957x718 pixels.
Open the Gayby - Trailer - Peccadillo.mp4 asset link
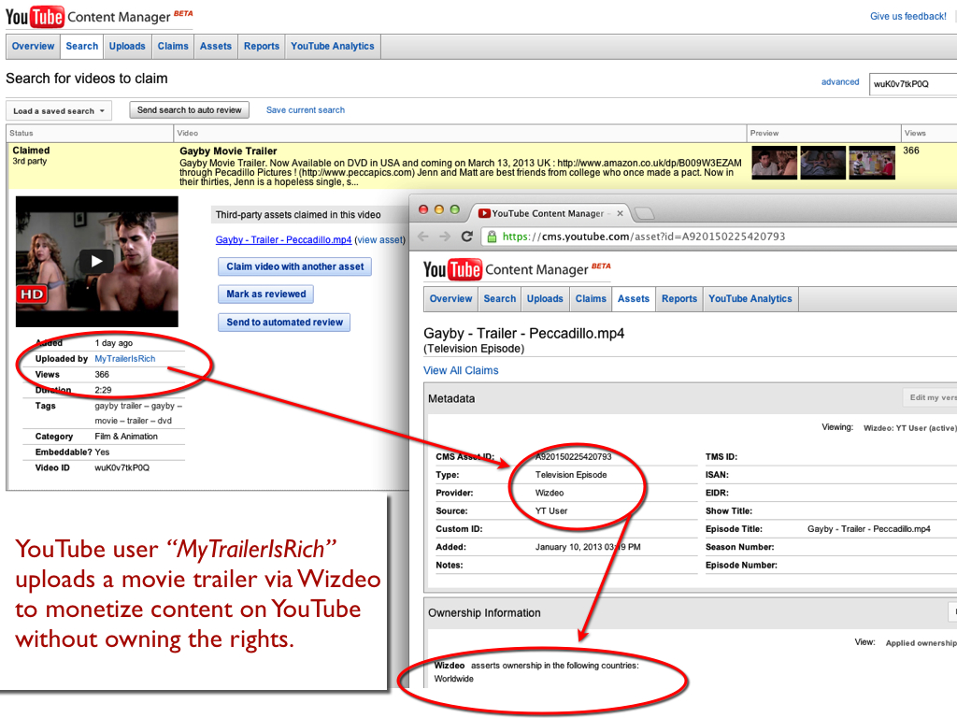[283, 240]
